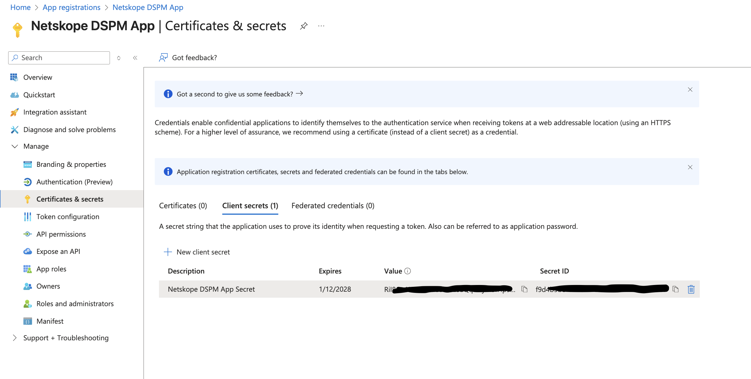Switch to Federated credentials (0) tab
The image size is (751, 379).
(333, 206)
